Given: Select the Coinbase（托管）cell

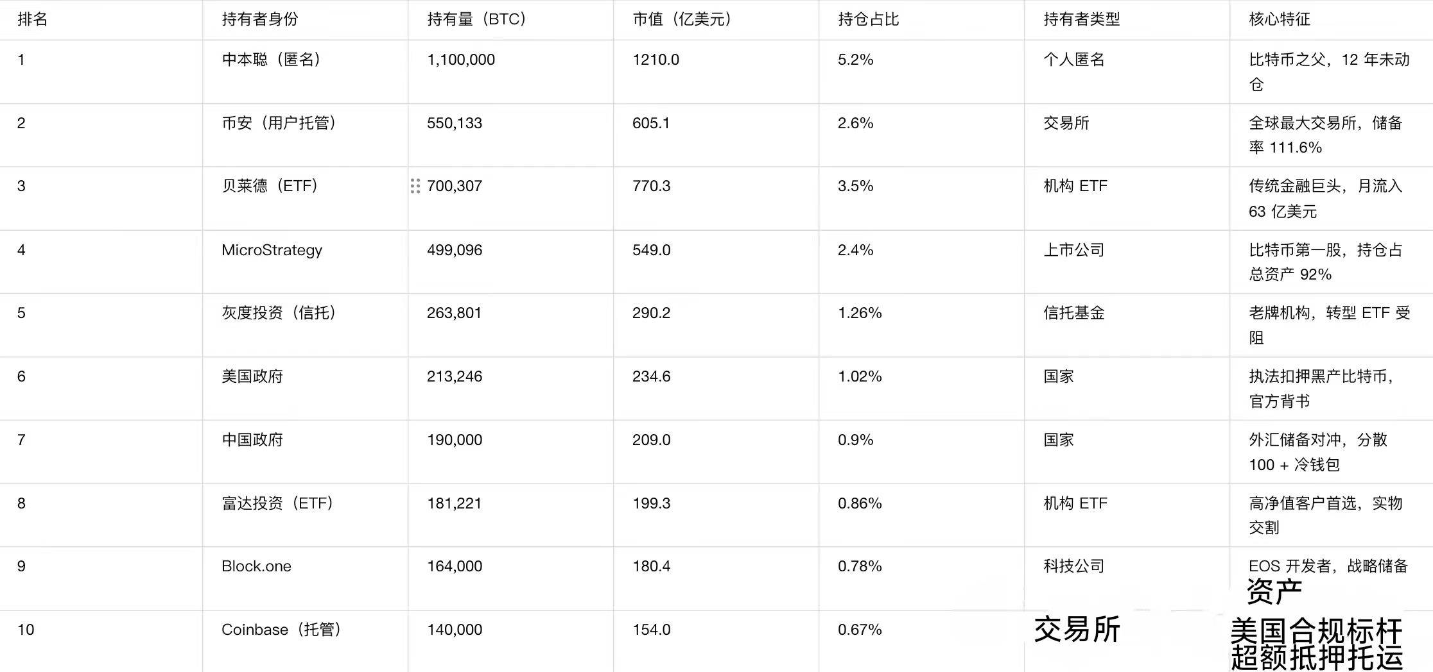Looking at the screenshot, I should pyautogui.click(x=281, y=630).
